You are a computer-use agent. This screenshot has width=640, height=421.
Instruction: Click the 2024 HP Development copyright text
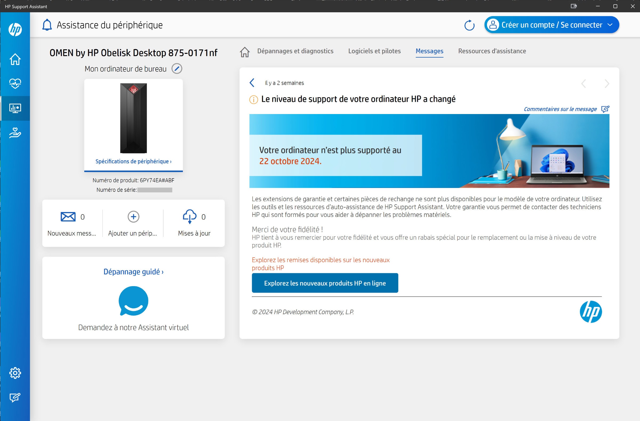pos(303,312)
